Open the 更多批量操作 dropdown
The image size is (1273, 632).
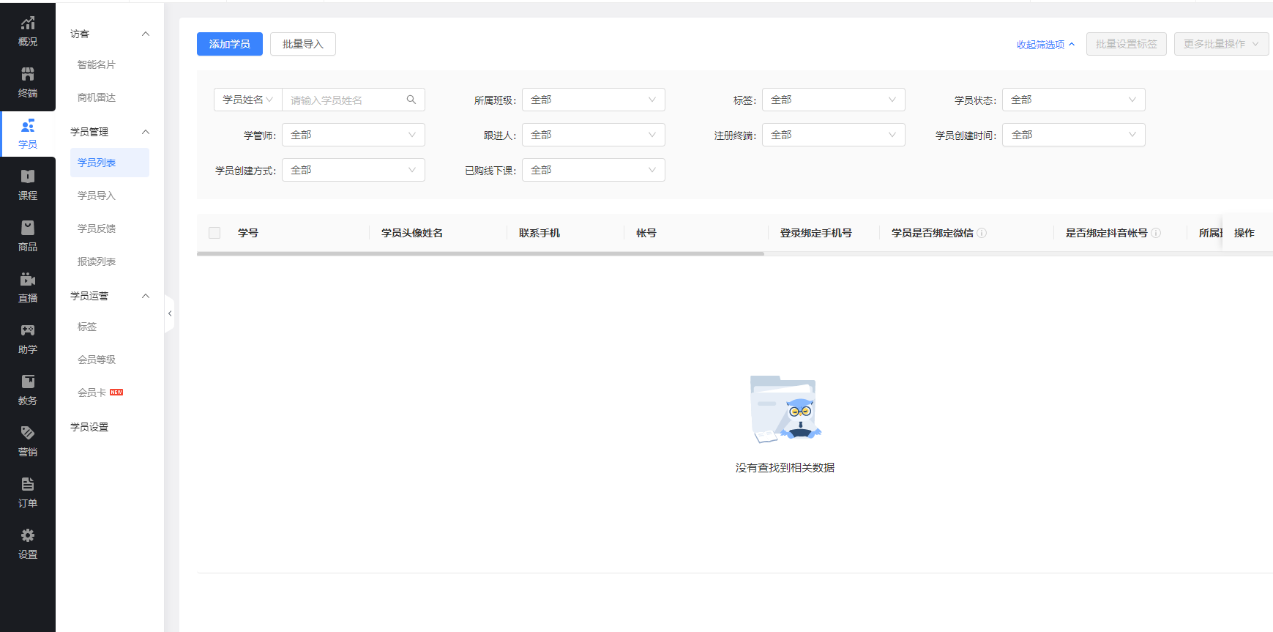1221,44
